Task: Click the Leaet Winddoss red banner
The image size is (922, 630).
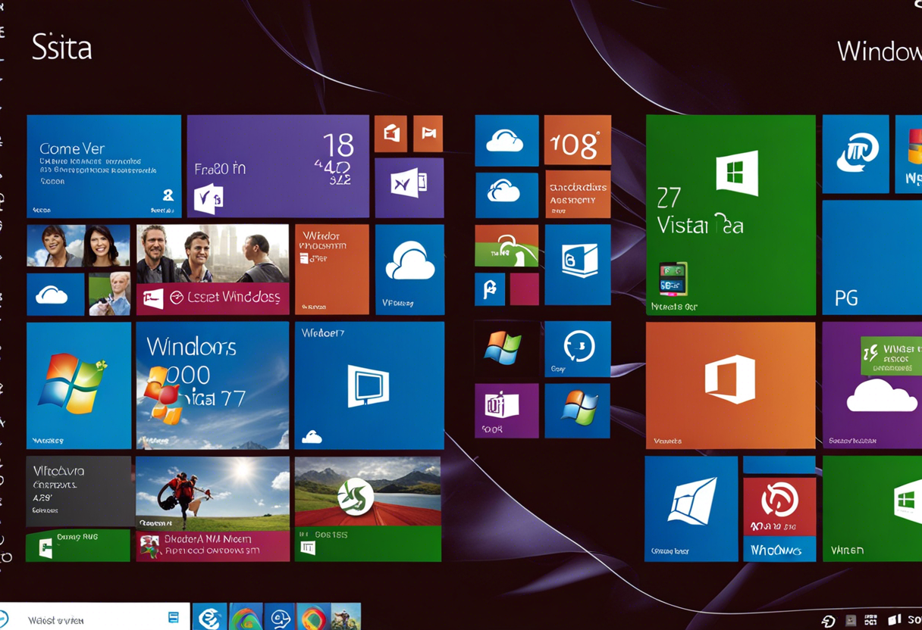Action: click(212, 298)
